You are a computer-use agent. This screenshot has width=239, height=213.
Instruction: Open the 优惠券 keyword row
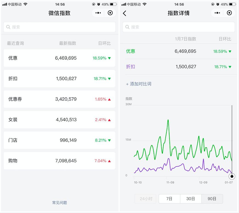pos(59,99)
